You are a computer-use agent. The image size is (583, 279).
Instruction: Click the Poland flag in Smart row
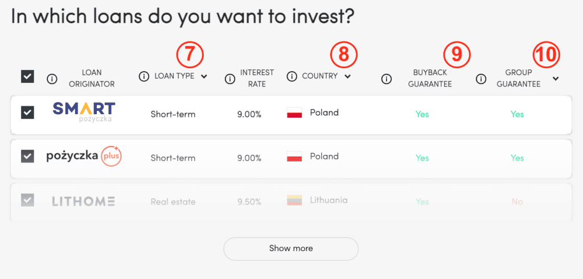[294, 113]
